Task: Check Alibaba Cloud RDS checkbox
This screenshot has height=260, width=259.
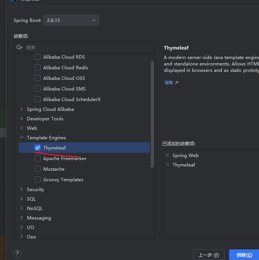Action: pos(38,57)
